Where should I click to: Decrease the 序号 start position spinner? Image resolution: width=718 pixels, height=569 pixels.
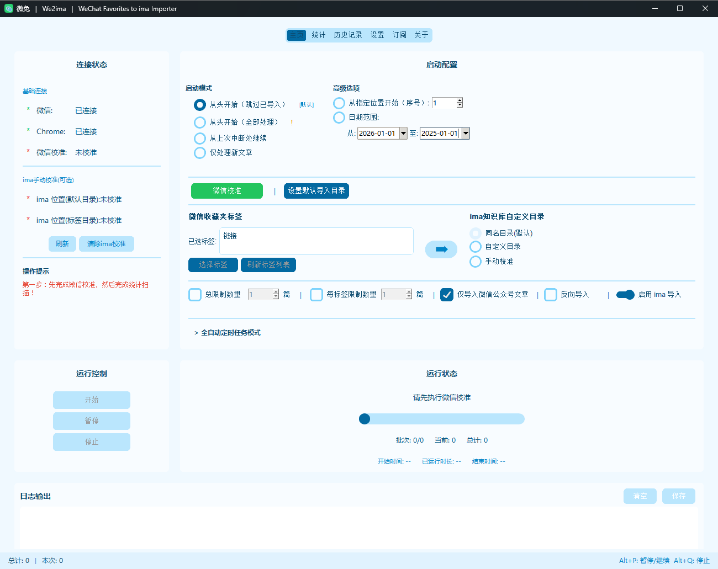pos(460,105)
